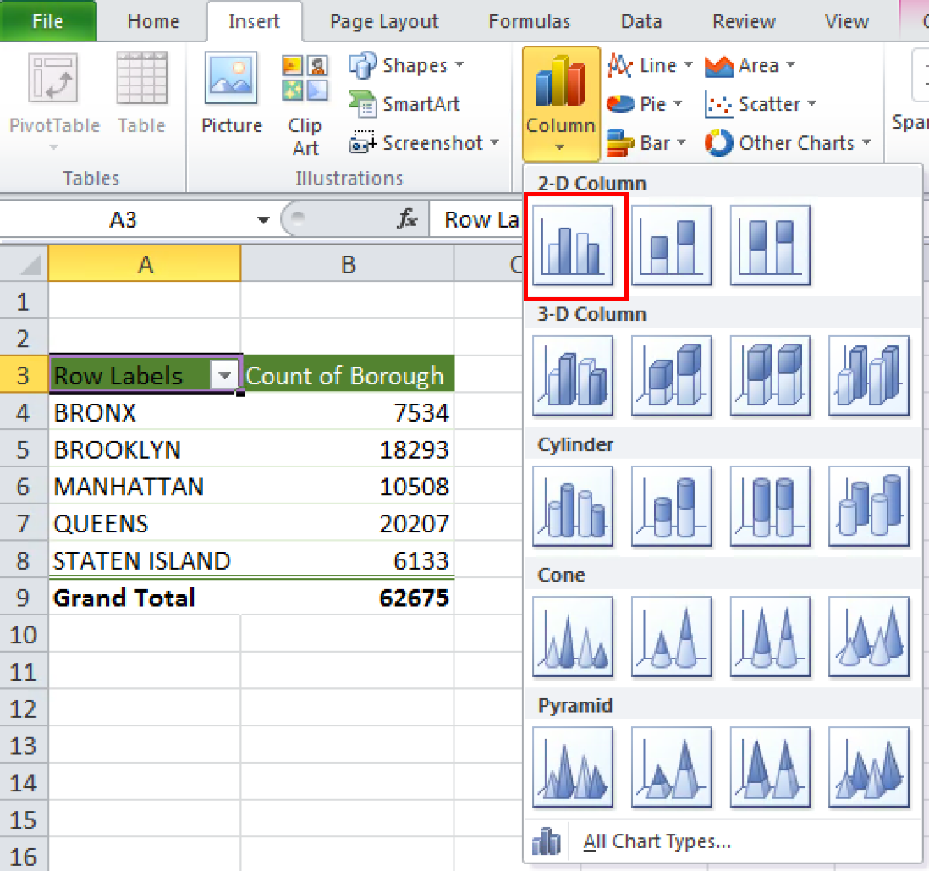The height and width of the screenshot is (871, 929).
Task: Pick the Stacked Cylinder chart
Action: pos(671,506)
